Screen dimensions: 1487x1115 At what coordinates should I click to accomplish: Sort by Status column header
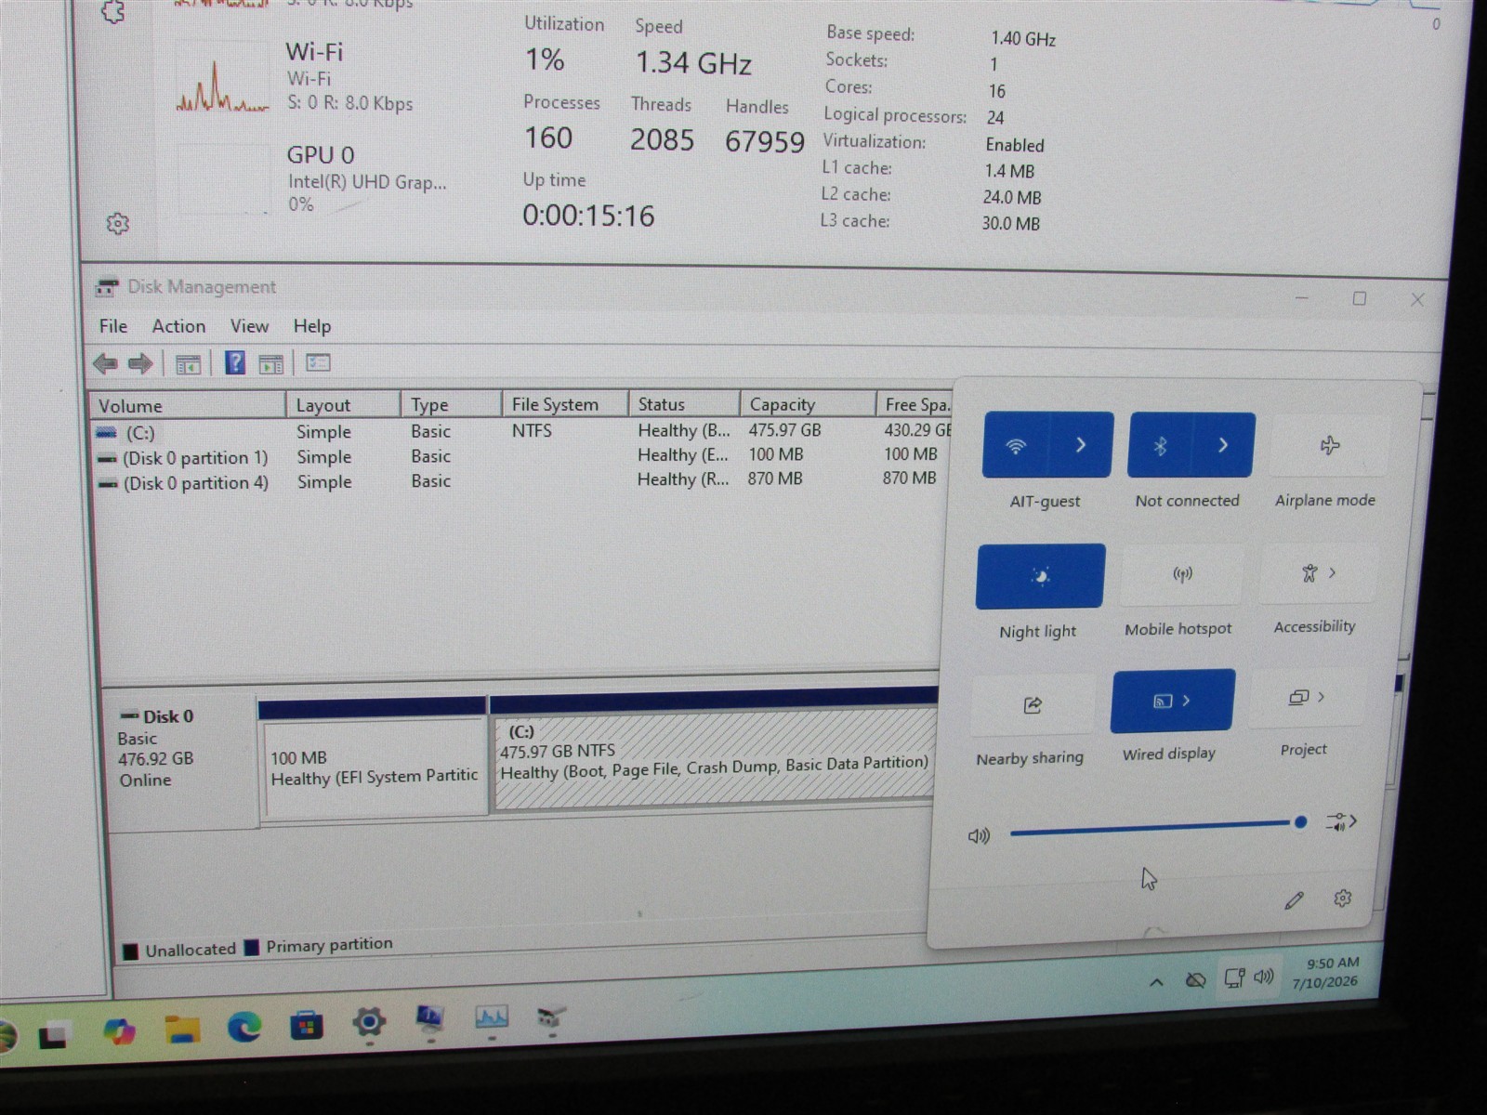point(684,404)
